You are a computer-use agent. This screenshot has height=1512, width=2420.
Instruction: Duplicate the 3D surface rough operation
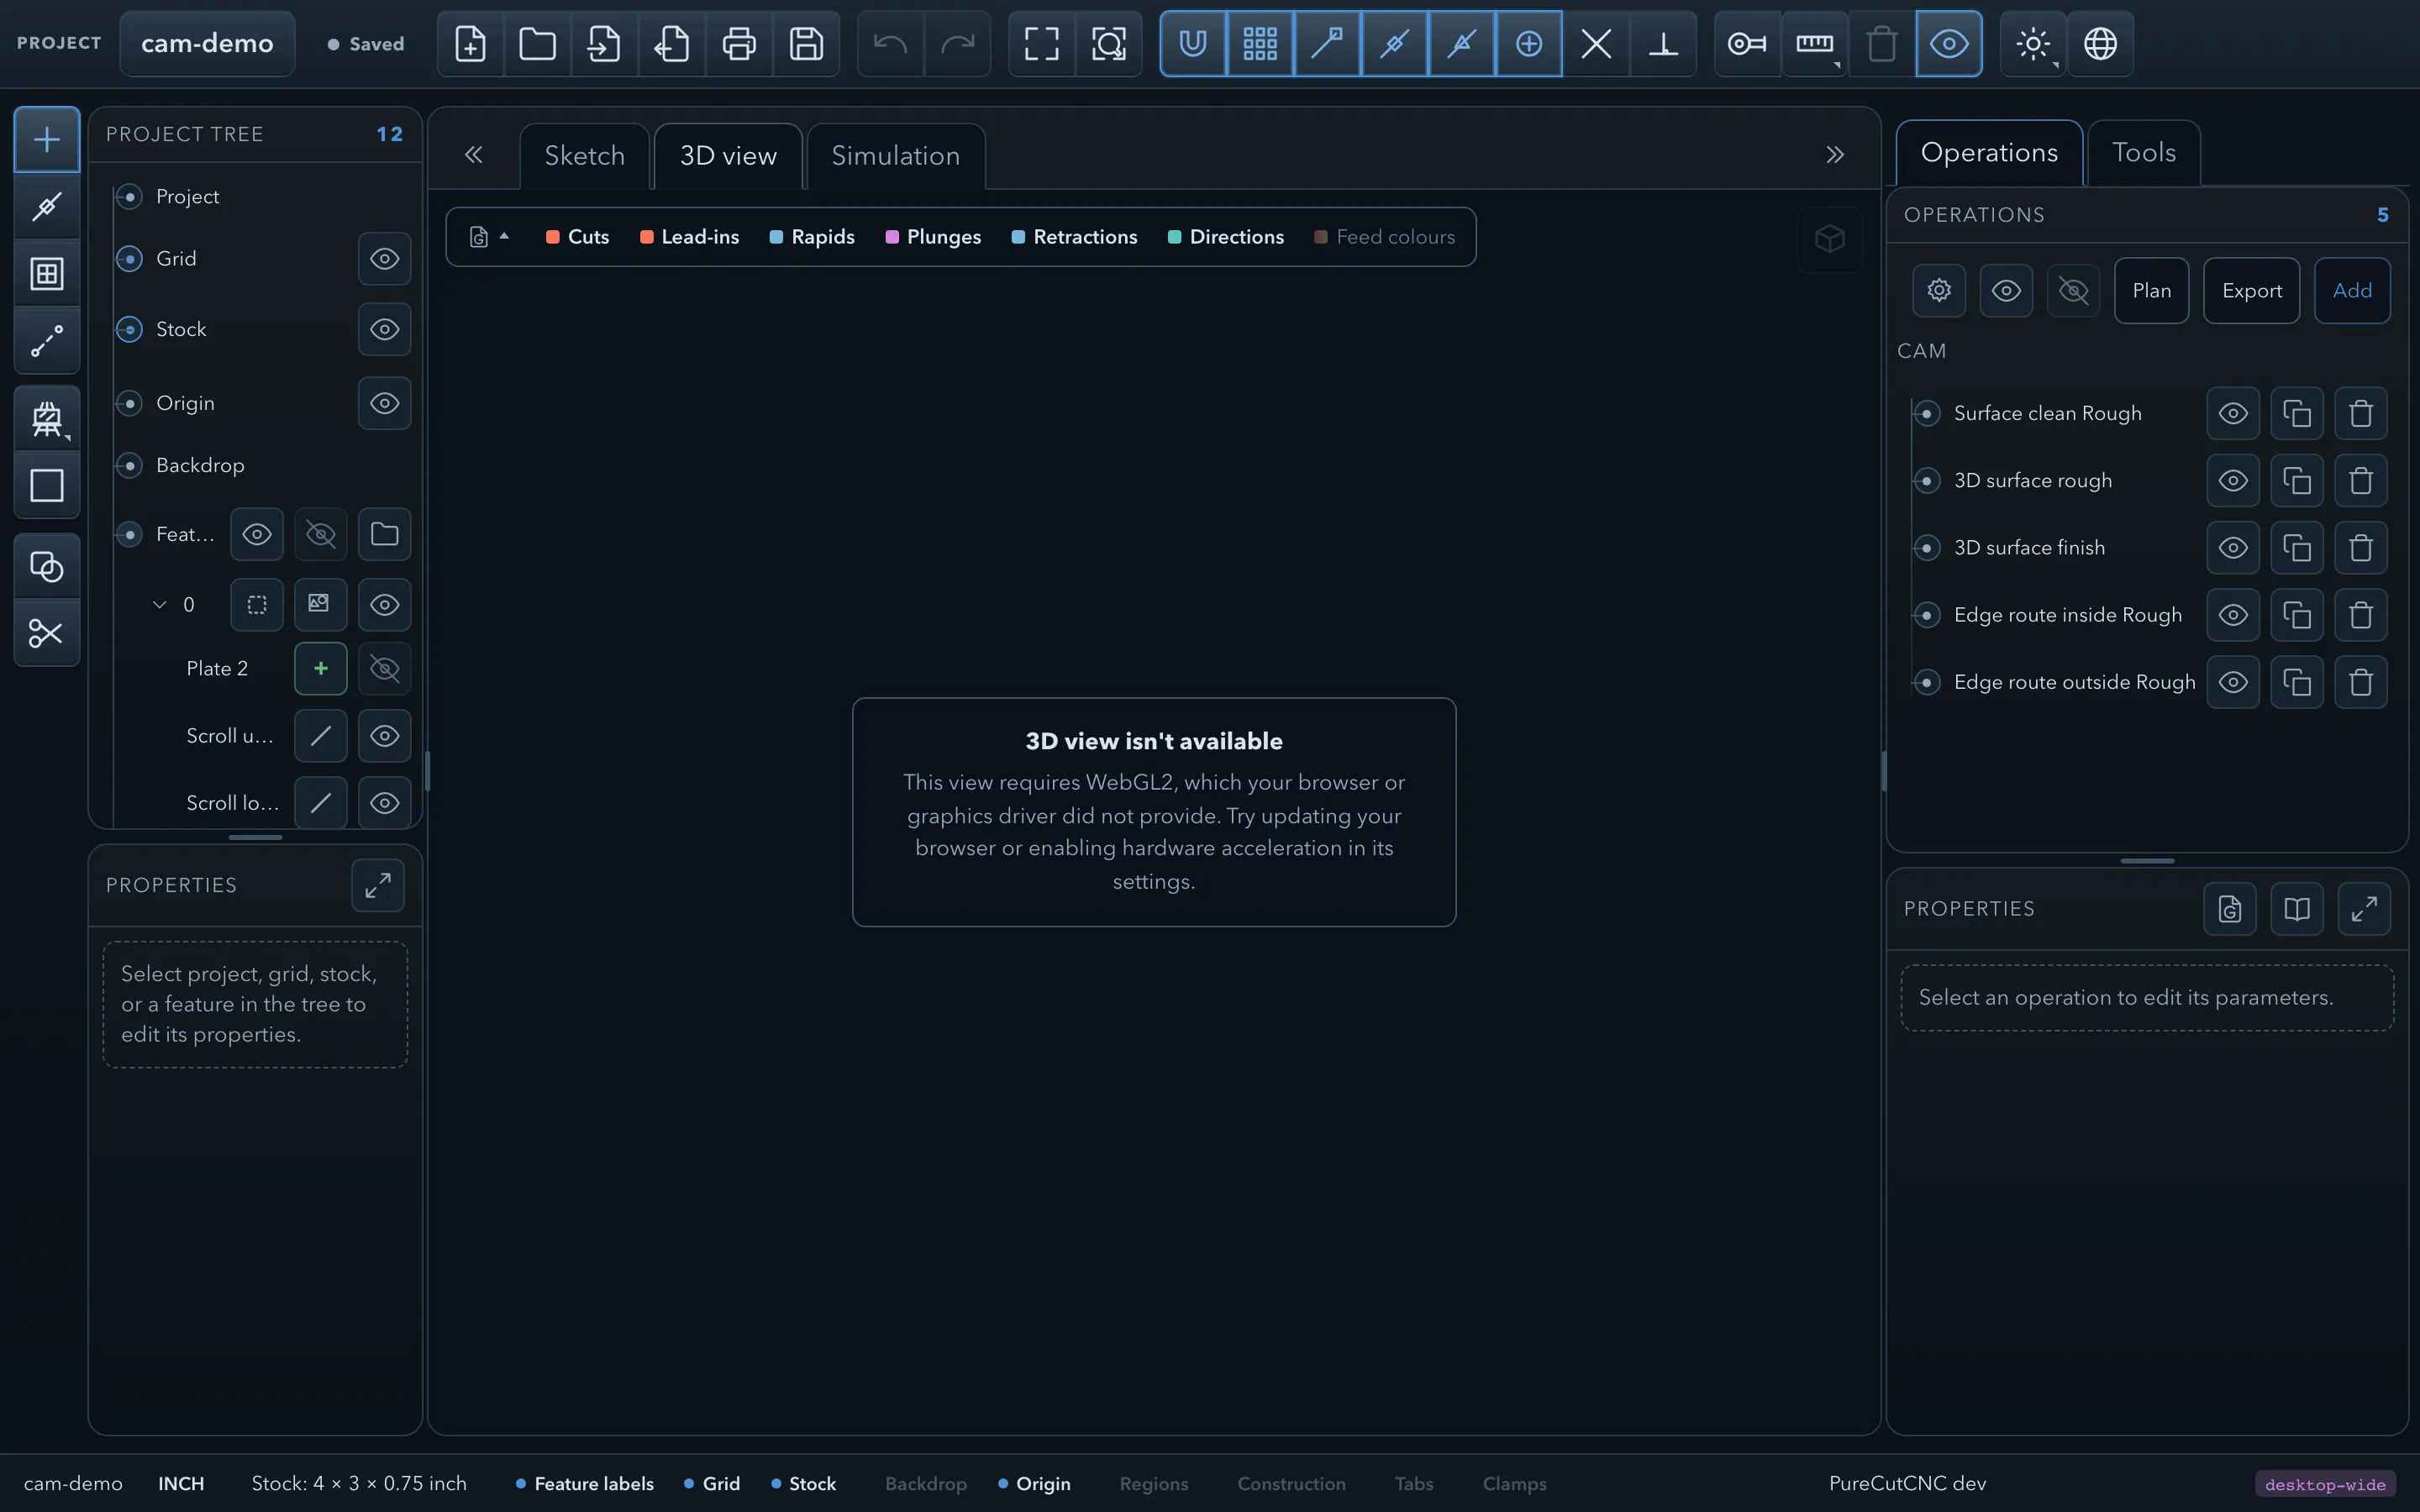2297,481
